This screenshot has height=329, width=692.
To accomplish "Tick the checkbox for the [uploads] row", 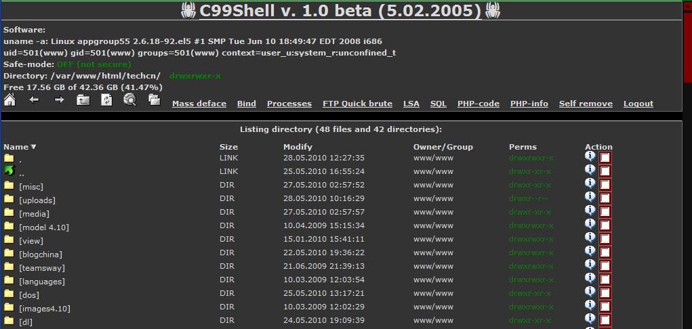I will [605, 198].
